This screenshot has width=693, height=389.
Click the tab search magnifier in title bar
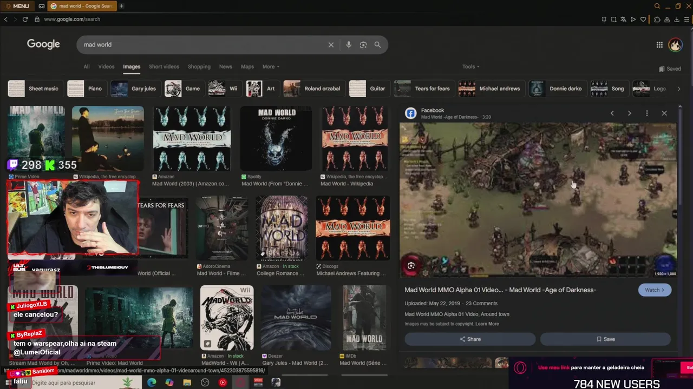657,6
